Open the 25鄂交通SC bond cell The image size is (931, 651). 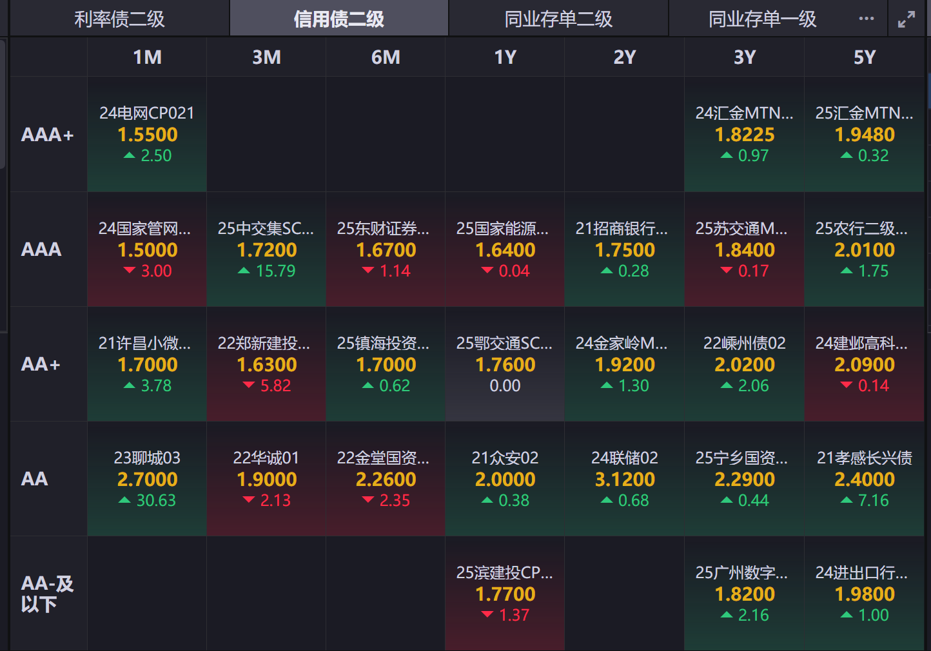coord(505,364)
